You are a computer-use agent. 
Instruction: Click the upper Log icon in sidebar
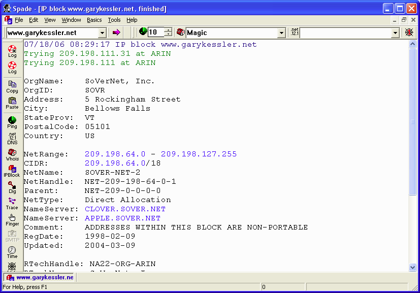(x=12, y=51)
